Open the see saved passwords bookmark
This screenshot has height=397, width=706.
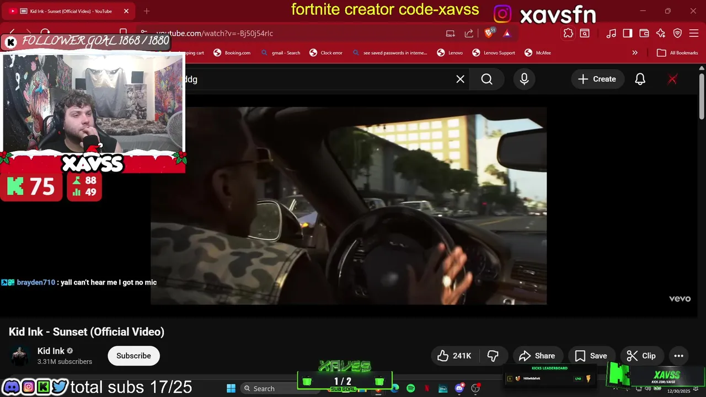(389, 53)
